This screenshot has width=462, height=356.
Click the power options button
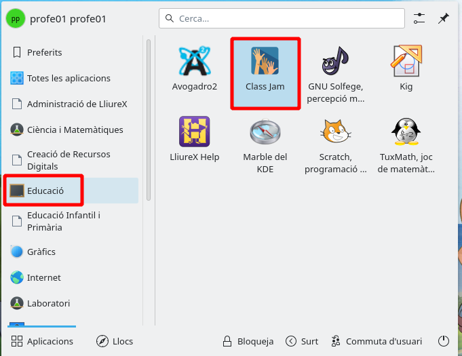[x=444, y=341]
